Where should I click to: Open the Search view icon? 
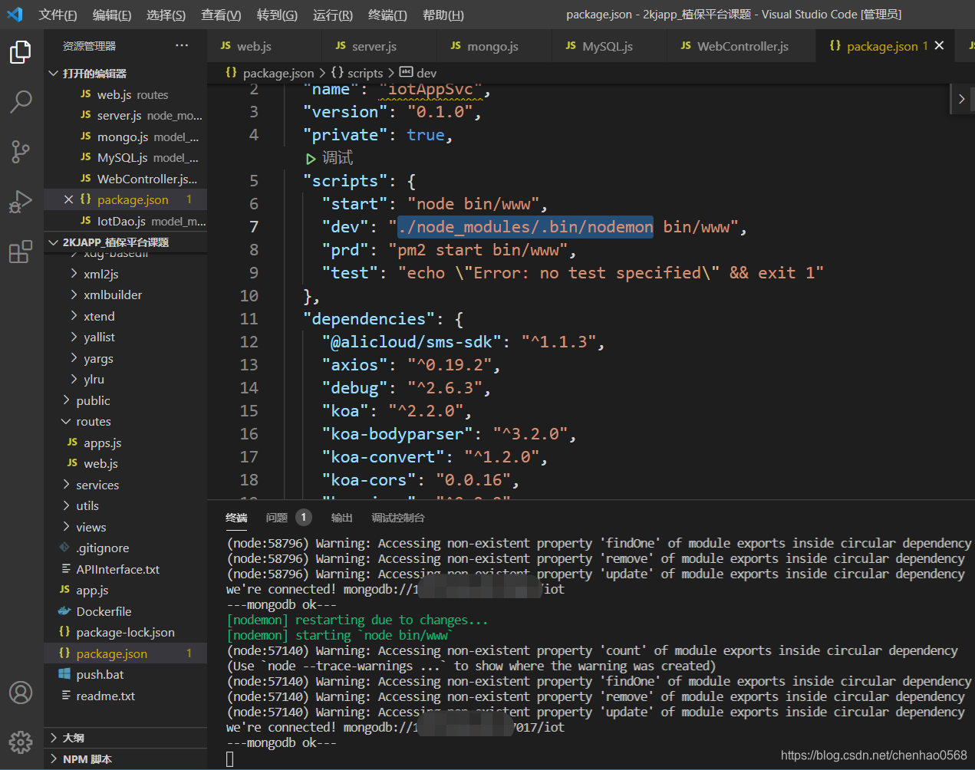(x=21, y=101)
